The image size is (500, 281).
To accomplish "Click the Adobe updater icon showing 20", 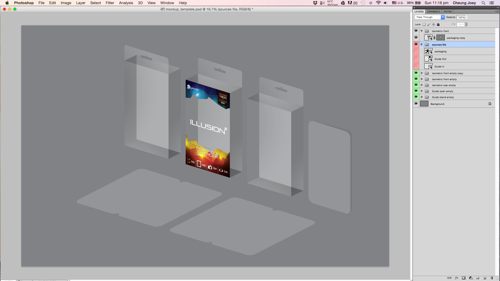I will point(353,3).
